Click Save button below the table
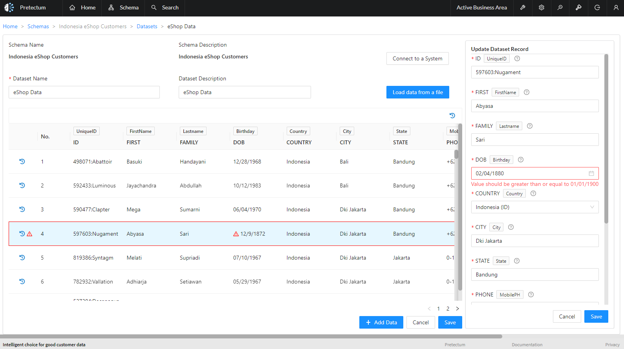624x349 pixels. (x=450, y=322)
